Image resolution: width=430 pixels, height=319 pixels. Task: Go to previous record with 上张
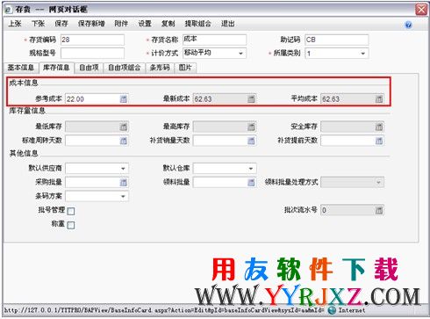pyautogui.click(x=15, y=24)
